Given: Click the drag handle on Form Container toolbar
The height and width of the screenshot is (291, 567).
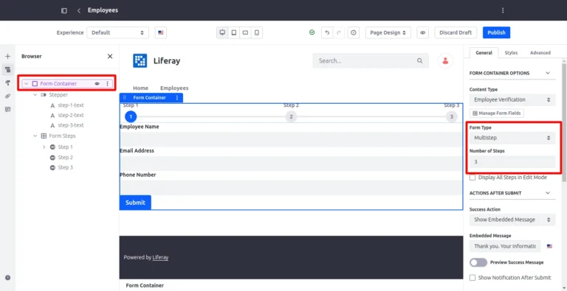Looking at the screenshot, I should coord(125,98).
